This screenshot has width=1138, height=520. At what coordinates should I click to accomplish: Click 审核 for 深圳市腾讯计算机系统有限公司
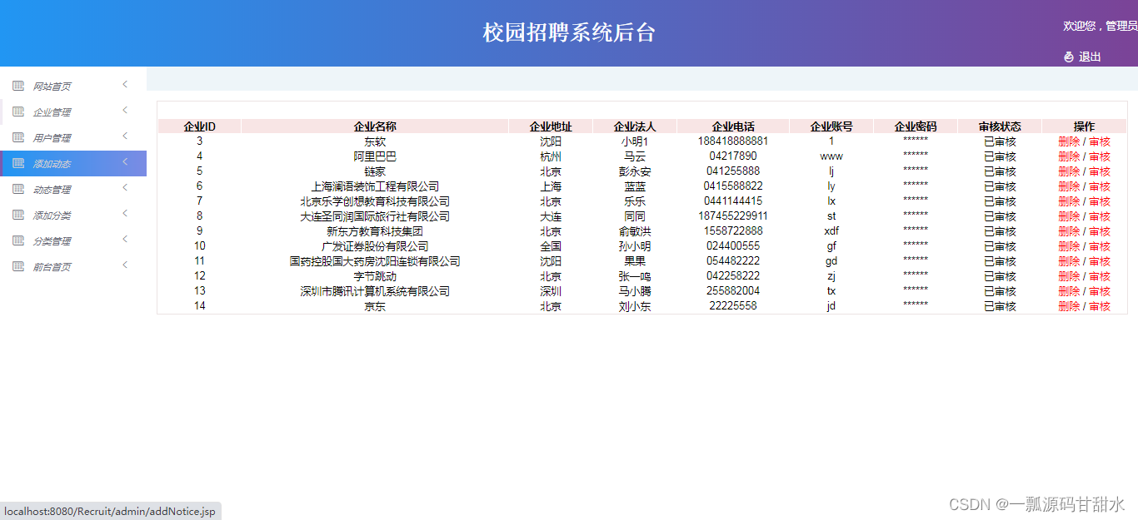click(1100, 291)
